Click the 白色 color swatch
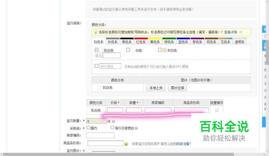Viewport: 269px width, 156px height. [133, 50]
